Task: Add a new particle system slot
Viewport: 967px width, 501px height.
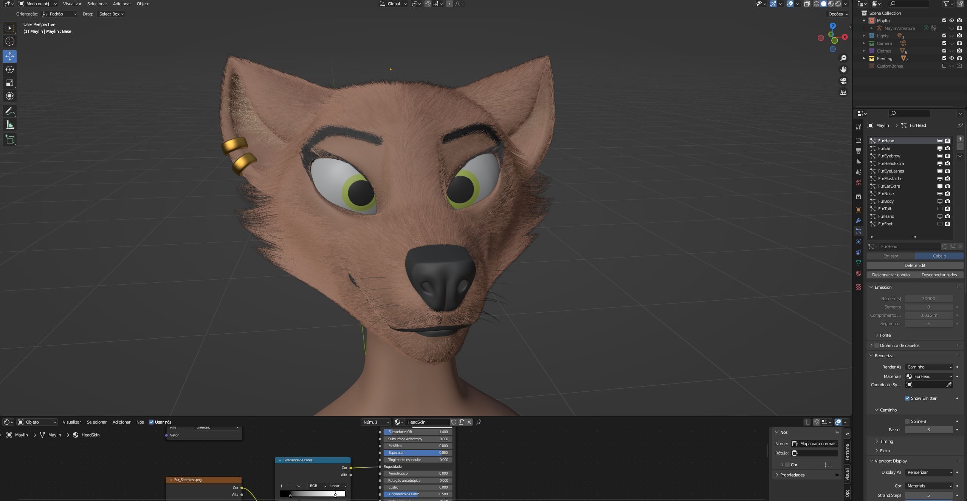Action: (x=960, y=139)
